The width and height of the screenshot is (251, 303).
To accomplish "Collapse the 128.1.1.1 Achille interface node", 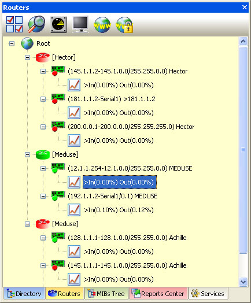I will pyautogui.click(x=43, y=238).
